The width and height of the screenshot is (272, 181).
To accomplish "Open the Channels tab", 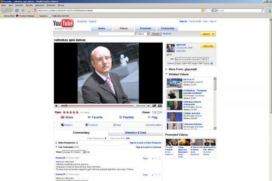I will click(x=145, y=29).
